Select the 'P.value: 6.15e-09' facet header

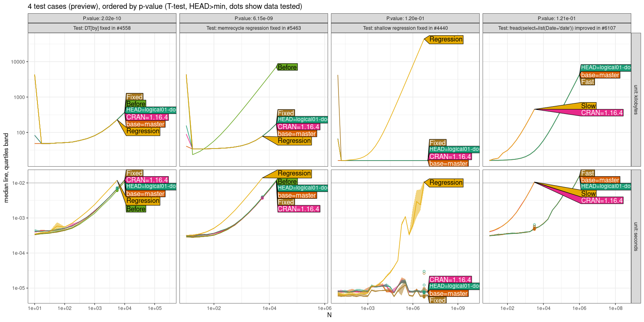coord(254,19)
